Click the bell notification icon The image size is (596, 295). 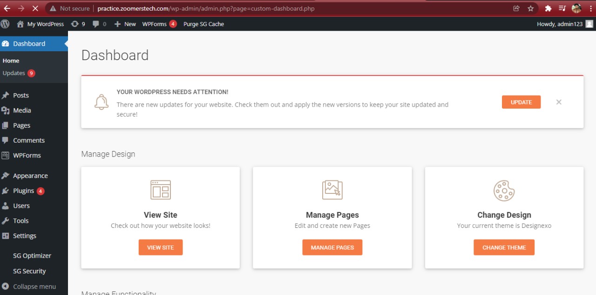click(101, 102)
